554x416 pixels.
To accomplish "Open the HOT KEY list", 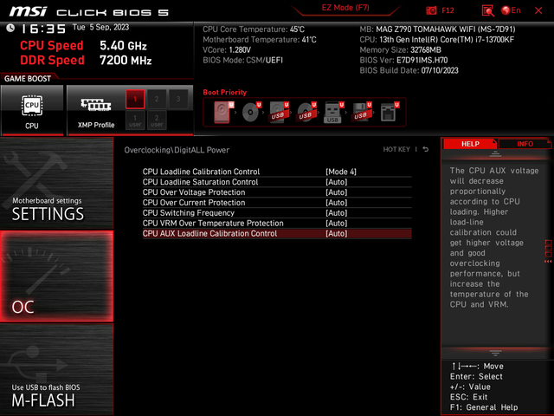I will point(396,149).
